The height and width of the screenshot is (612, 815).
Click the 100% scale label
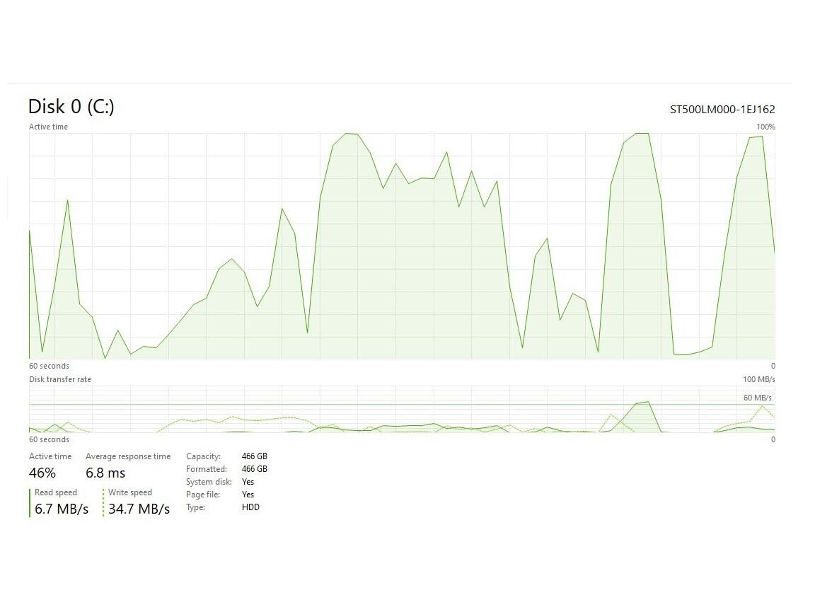[765, 127]
